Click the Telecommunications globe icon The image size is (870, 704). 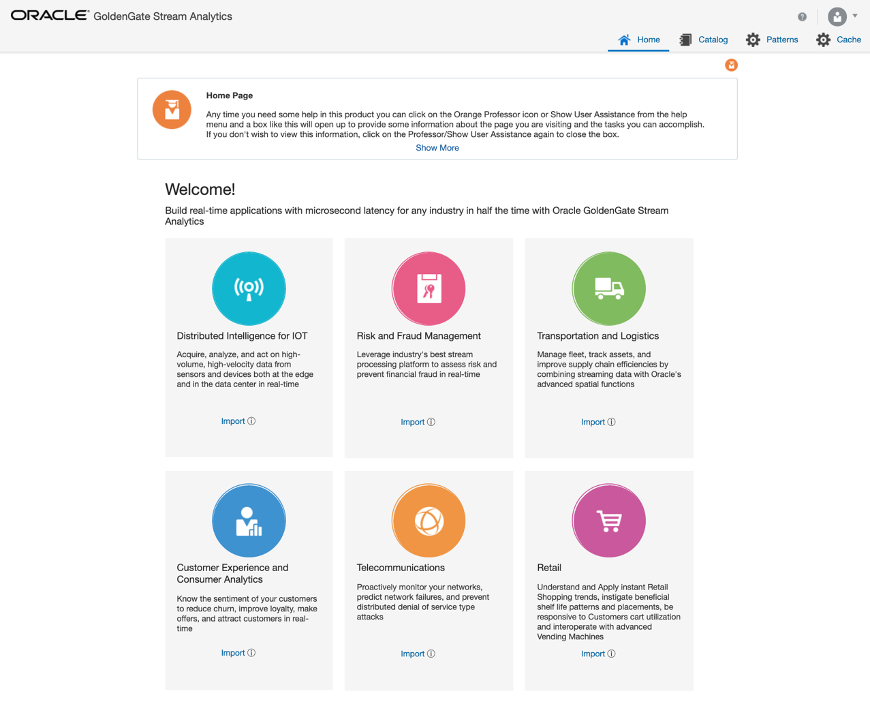click(429, 520)
